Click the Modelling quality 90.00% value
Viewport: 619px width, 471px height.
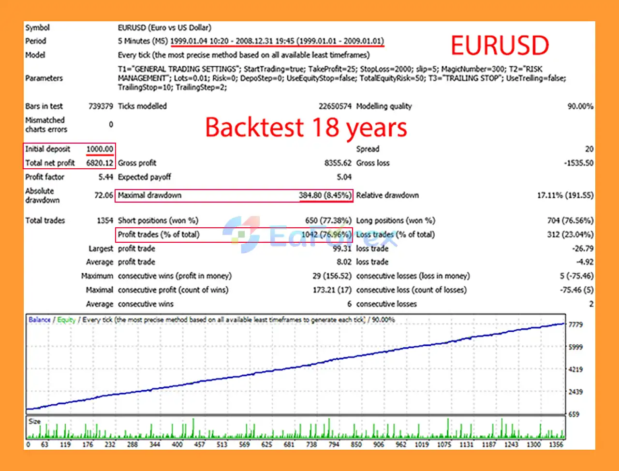tap(580, 106)
